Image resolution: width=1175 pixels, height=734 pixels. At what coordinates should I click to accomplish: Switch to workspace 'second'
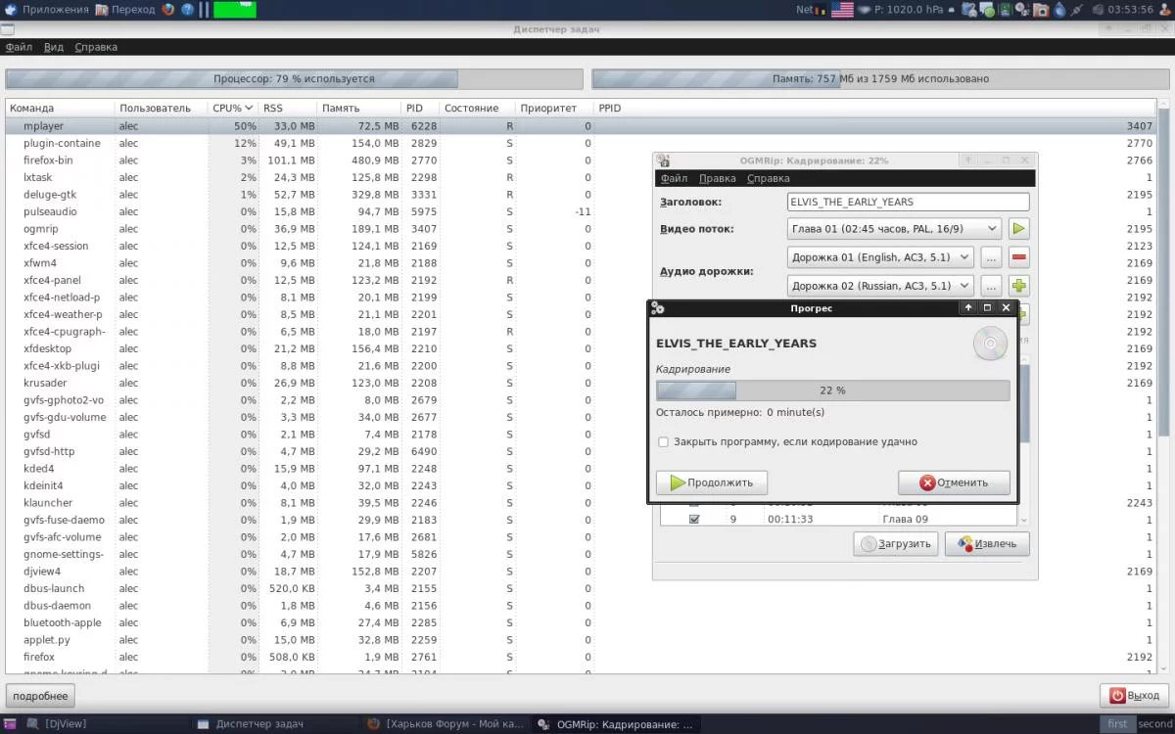pyautogui.click(x=1155, y=724)
